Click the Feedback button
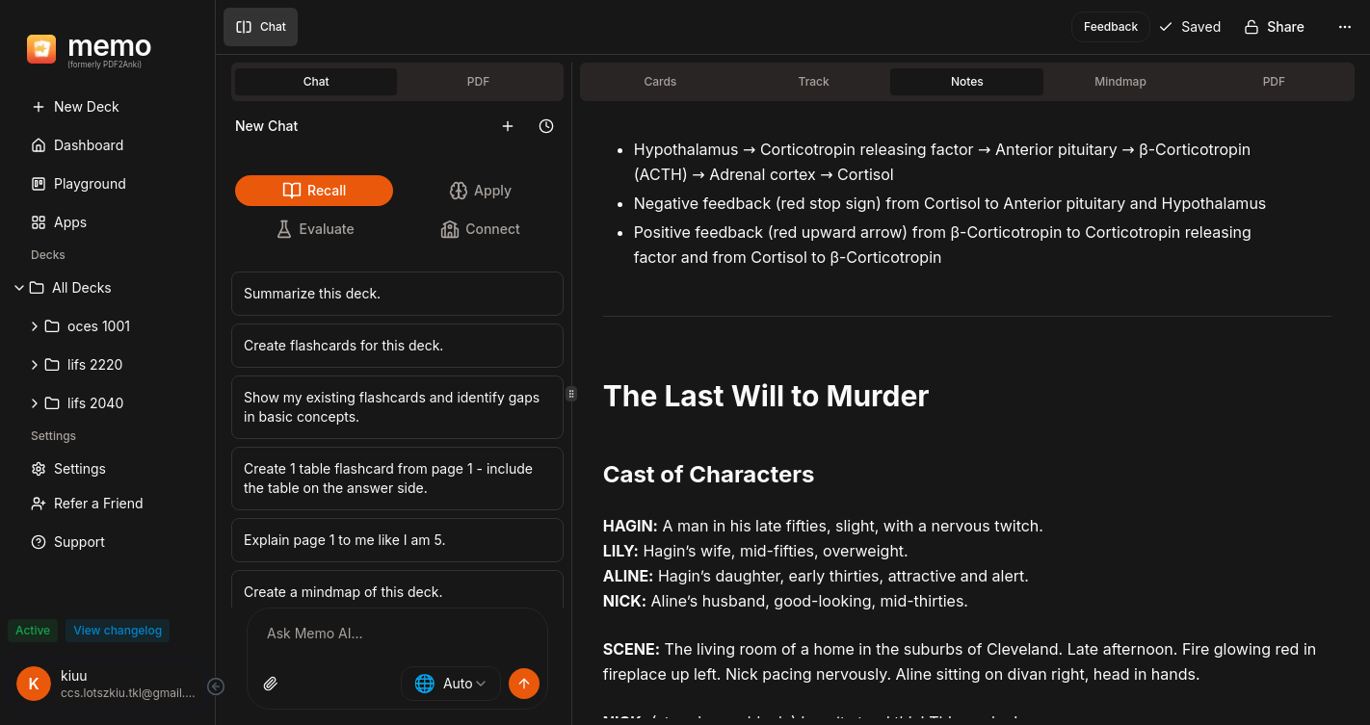Screen dimensions: 1370x725 [x=1110, y=27]
